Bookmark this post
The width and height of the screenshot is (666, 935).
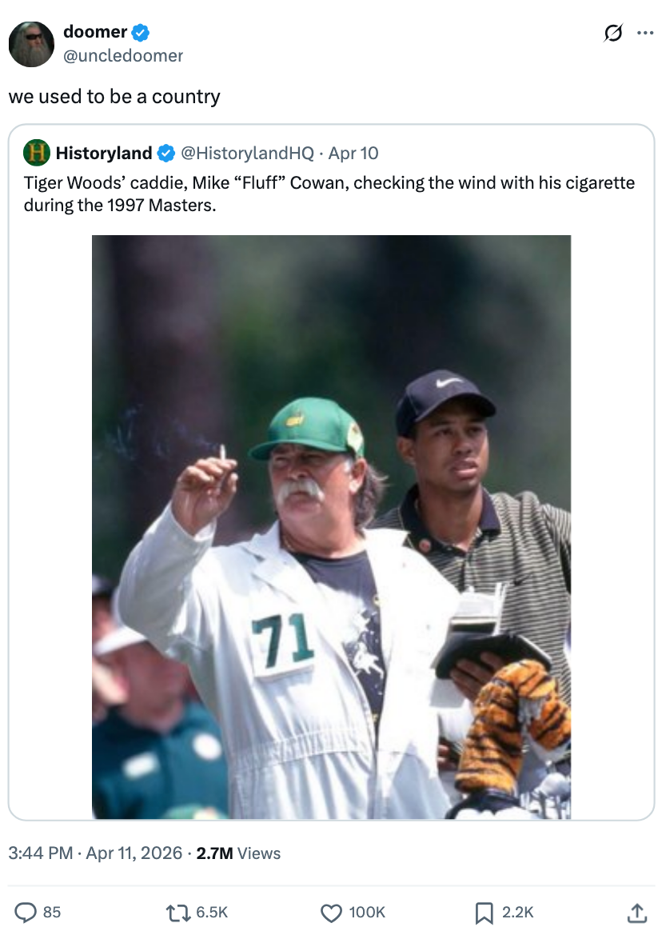pos(484,912)
